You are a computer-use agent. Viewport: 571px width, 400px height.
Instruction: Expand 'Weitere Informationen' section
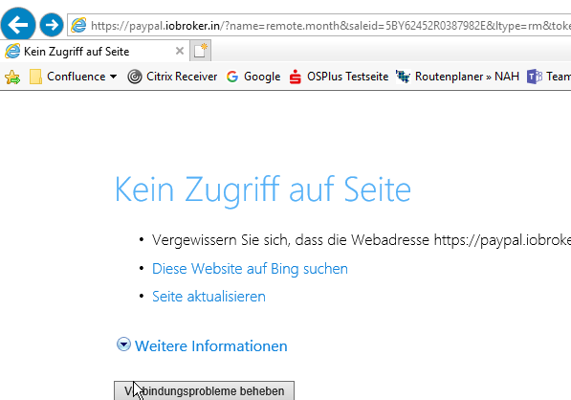210,345
